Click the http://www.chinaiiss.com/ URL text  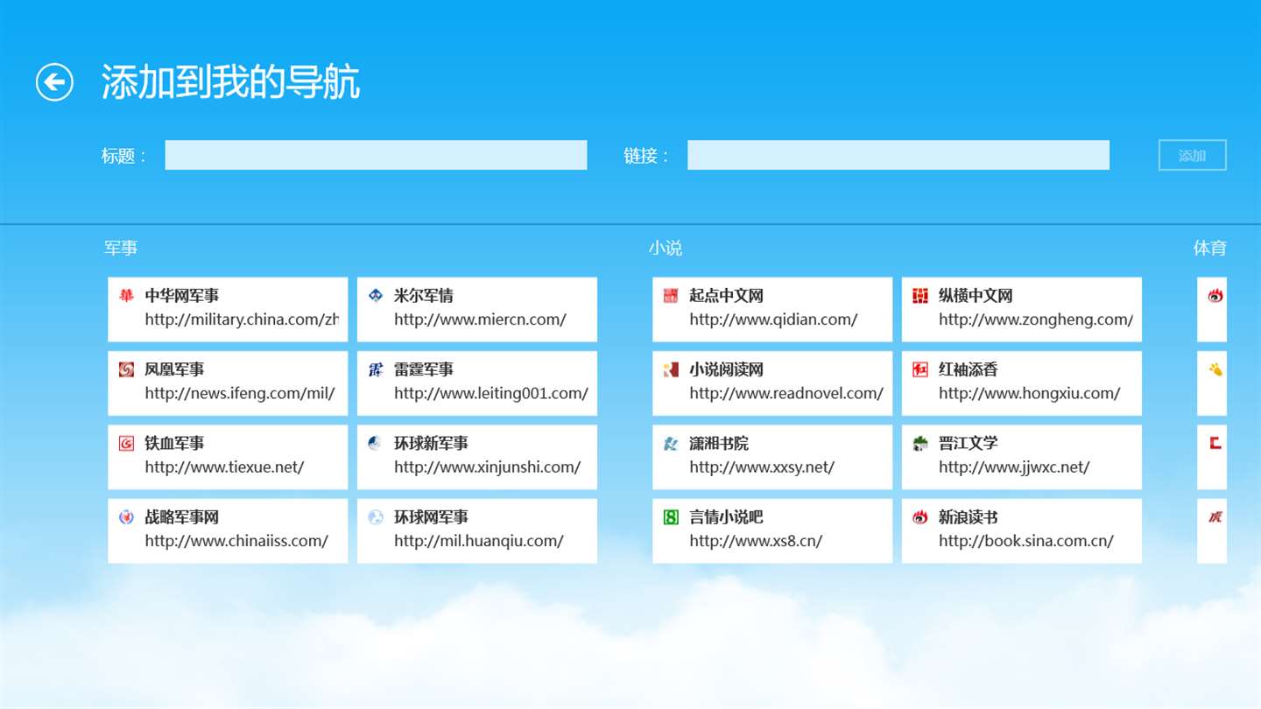pos(236,541)
